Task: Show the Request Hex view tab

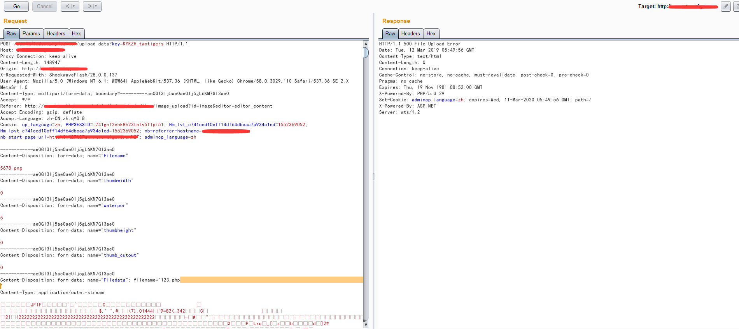Action: click(76, 34)
